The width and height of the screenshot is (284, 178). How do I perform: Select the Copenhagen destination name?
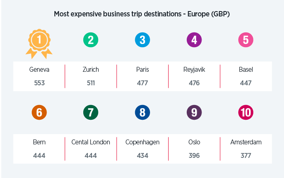pos(142,142)
